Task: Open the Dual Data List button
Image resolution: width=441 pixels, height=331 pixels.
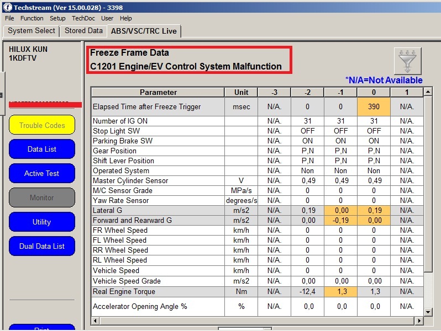Action: tap(42, 246)
